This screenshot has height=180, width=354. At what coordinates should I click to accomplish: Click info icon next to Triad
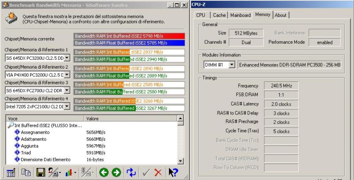[17, 153]
